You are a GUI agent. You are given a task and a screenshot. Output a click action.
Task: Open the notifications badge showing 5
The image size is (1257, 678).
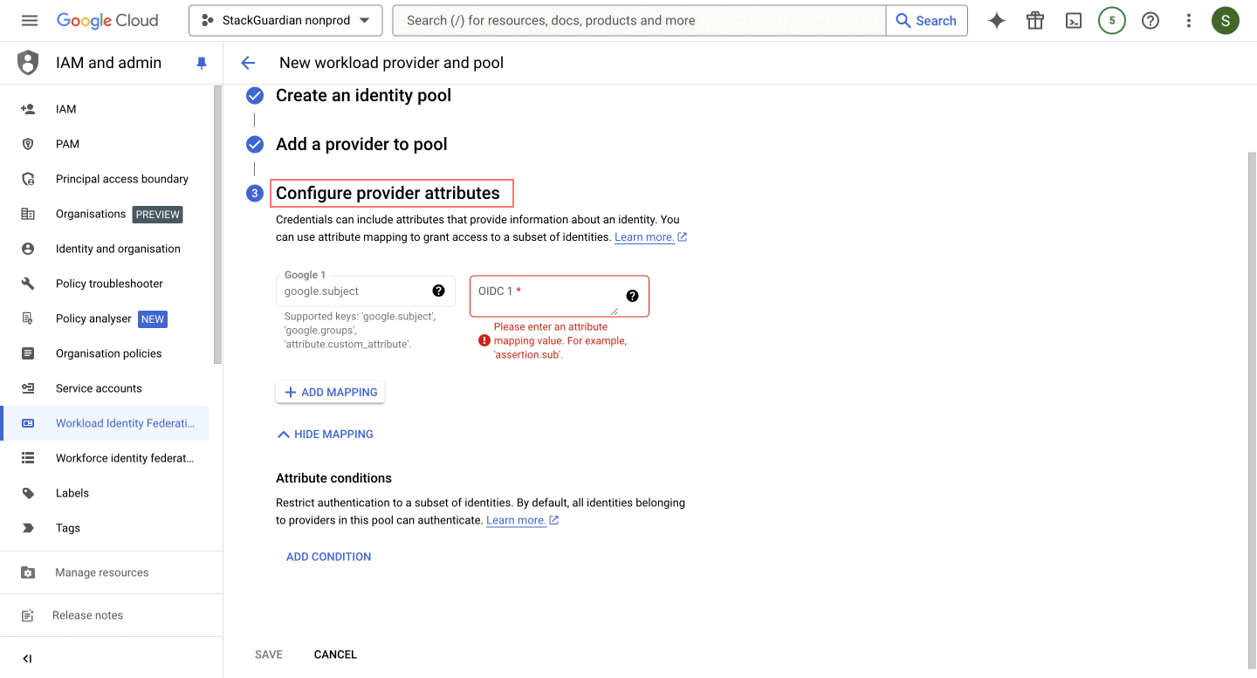pos(1111,21)
